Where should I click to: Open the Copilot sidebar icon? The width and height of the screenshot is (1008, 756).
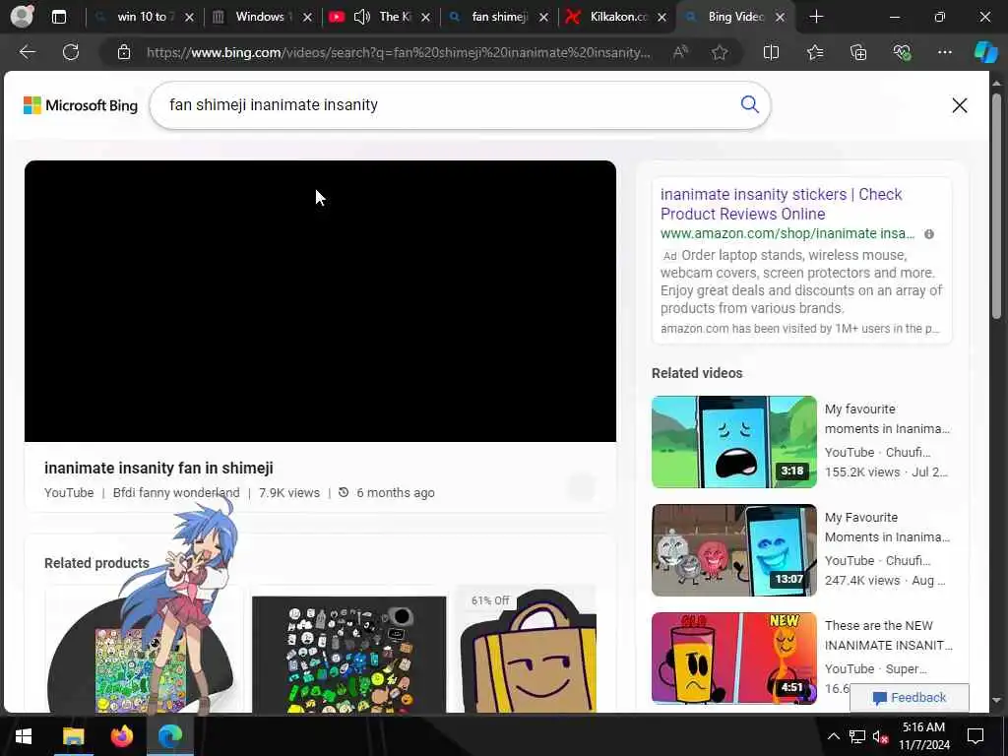pos(985,52)
